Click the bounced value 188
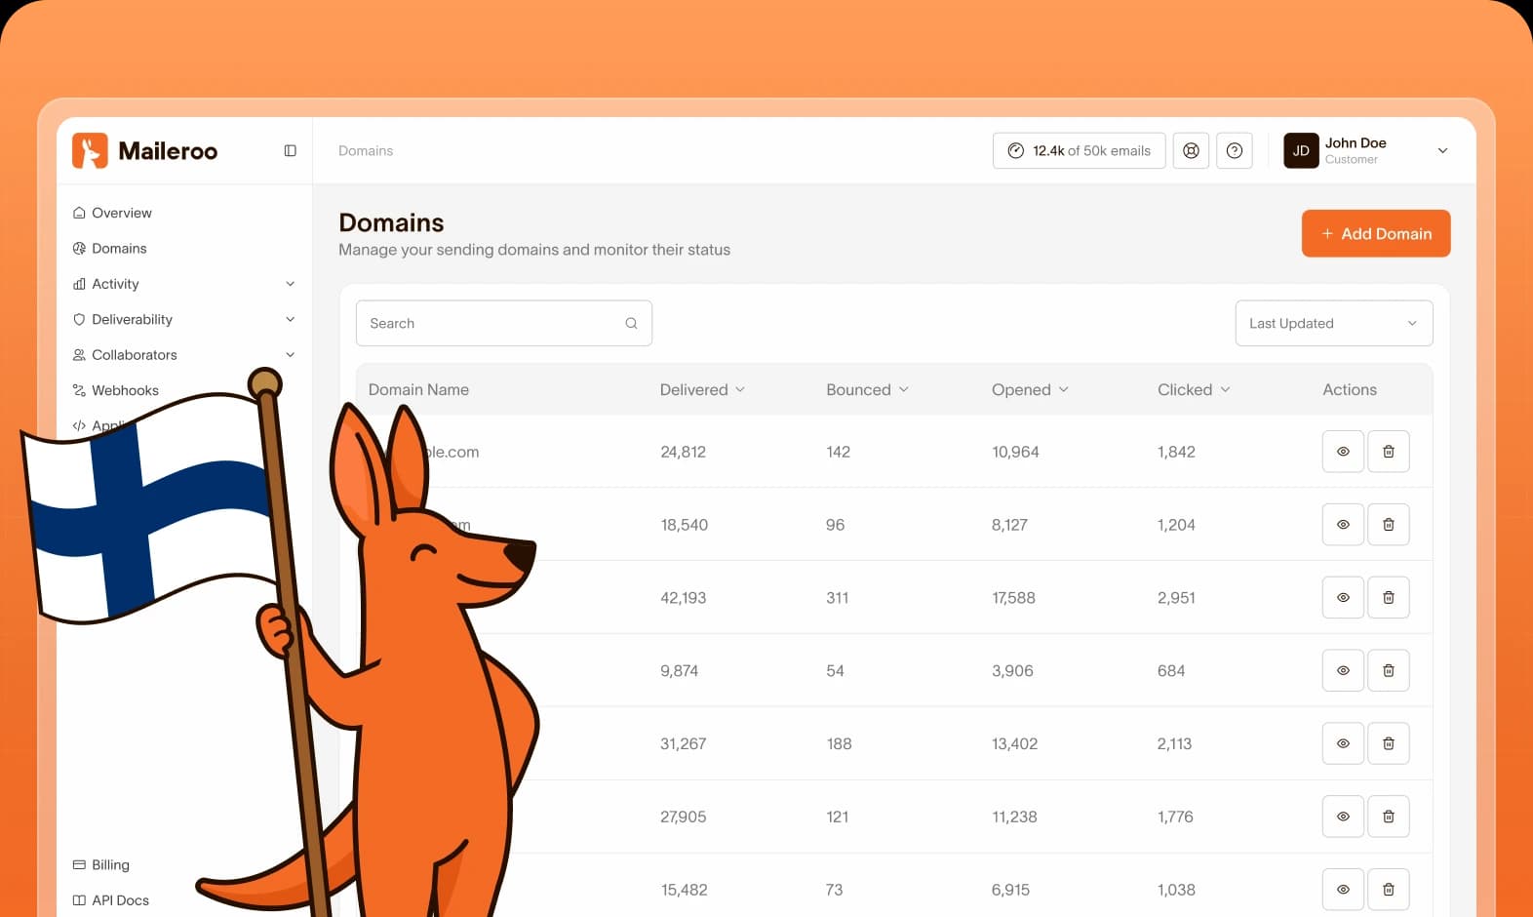1533x917 pixels. coord(839,743)
